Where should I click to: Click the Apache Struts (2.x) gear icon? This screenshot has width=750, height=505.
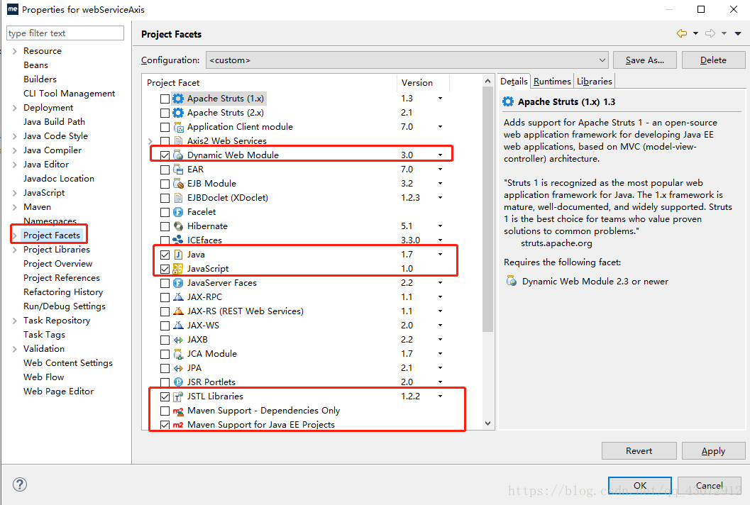click(x=178, y=113)
